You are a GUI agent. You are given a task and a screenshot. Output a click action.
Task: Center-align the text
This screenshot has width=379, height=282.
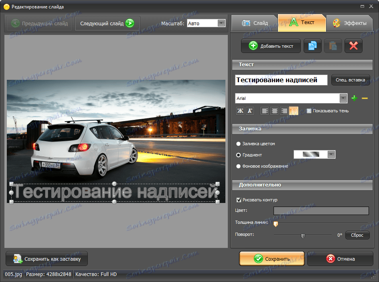[275, 111]
